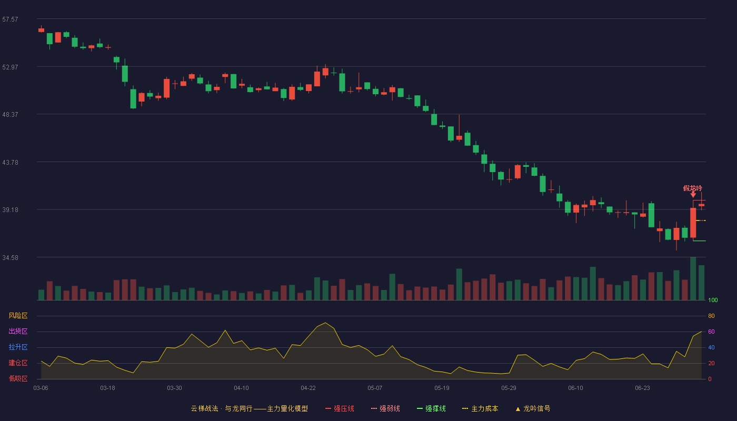Click the 06-10 date label
This screenshot has width=737, height=421.
tap(575, 388)
